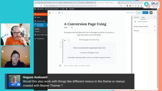Click Buy AB Split Test in sidebar
162x91 pixels.
40,14
